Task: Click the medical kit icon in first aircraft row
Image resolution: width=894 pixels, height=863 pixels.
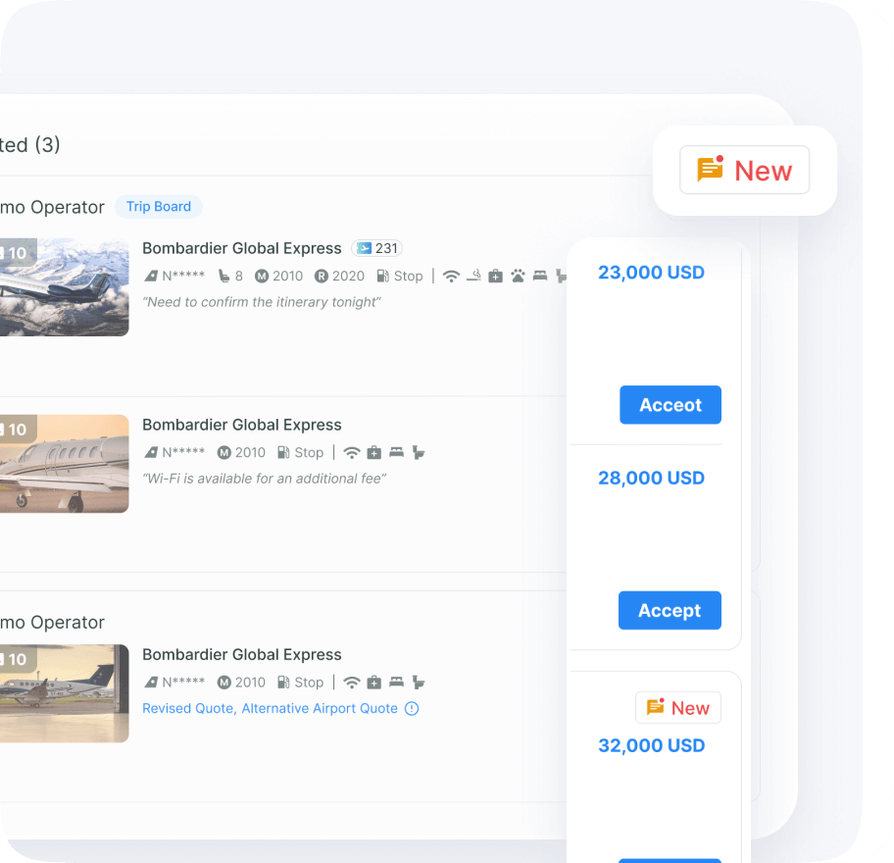Action: pyautogui.click(x=495, y=277)
